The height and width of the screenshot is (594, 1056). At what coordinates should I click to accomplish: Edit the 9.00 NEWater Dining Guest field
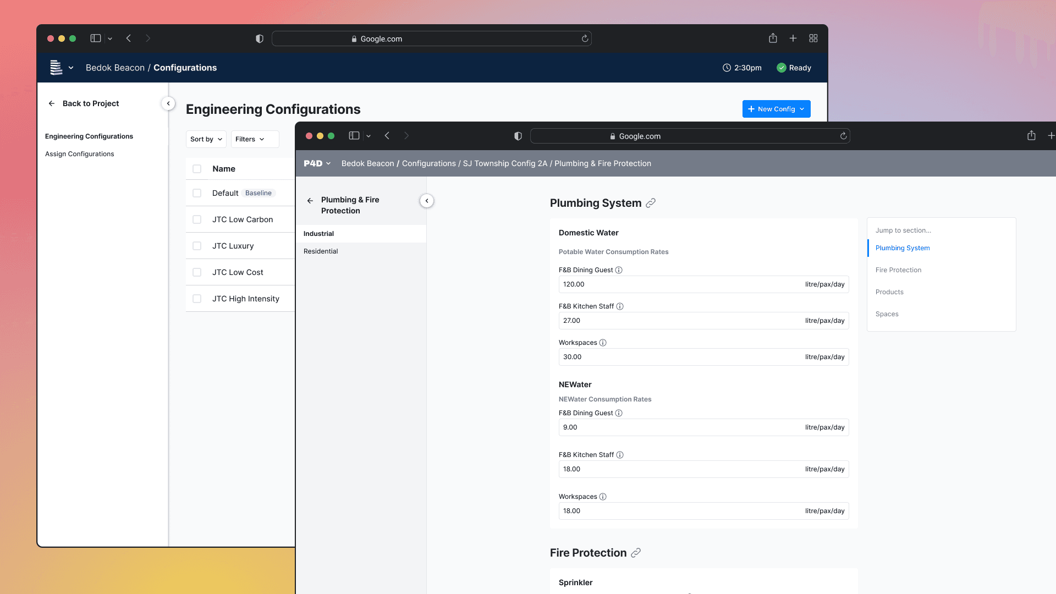(x=703, y=427)
